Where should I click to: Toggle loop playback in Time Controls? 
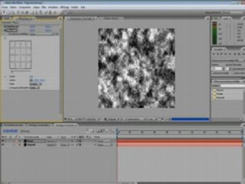(x=239, y=54)
